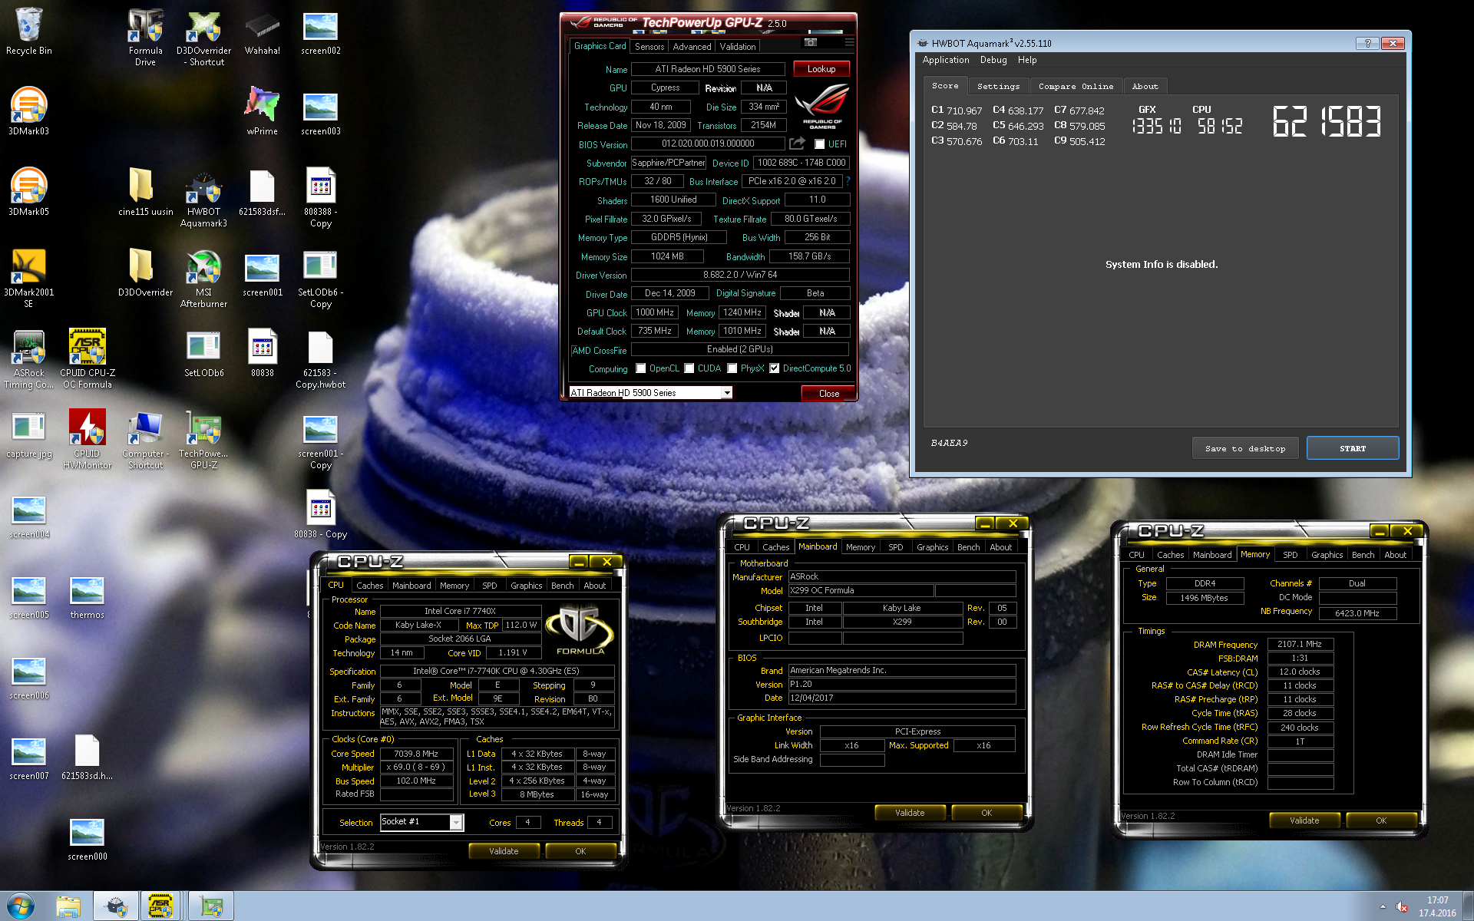
Task: Open the Socket #1 selection dropdown in CPU-Z
Action: coord(421,822)
